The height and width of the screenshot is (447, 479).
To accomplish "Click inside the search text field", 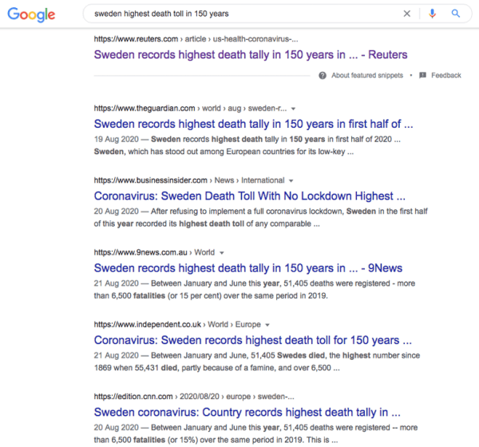I will [244, 14].
